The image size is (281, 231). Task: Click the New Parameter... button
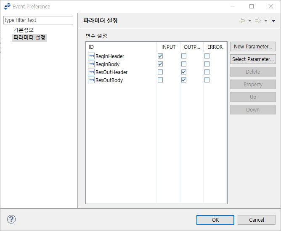click(253, 47)
